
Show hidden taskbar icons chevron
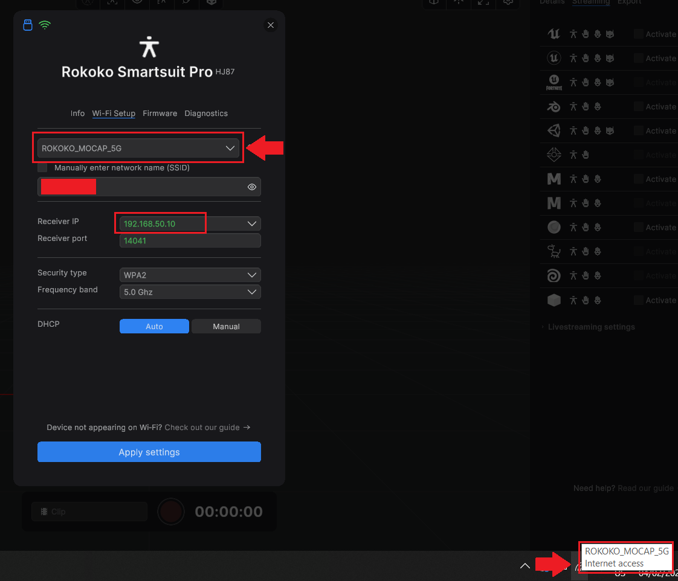tap(525, 566)
